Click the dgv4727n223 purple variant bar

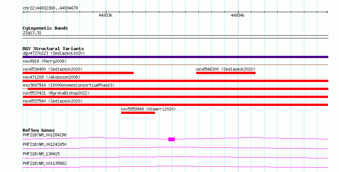pyautogui.click(x=175, y=57)
